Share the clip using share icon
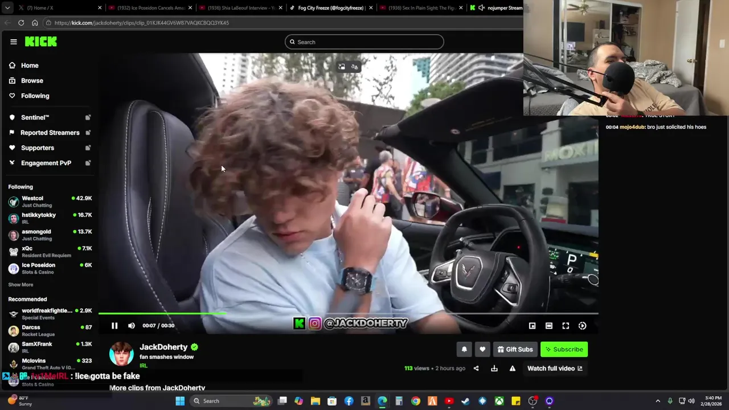 (x=476, y=368)
